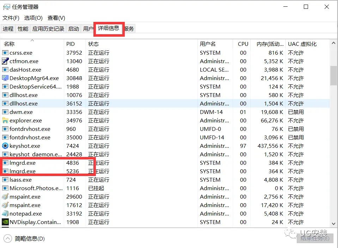The height and width of the screenshot is (248, 338).
Task: Open the 选项(O) menu
Action: pyautogui.click(x=33, y=18)
